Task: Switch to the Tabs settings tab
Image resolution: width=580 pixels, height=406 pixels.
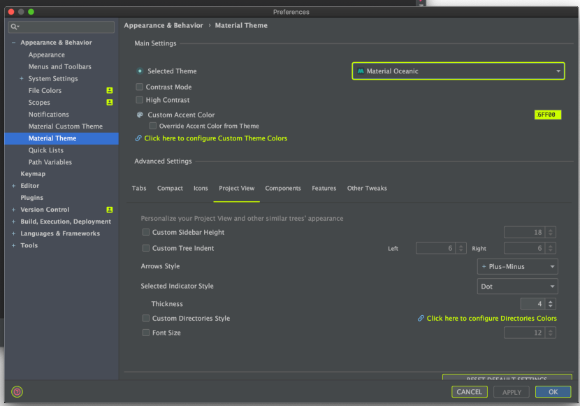Action: (x=139, y=188)
